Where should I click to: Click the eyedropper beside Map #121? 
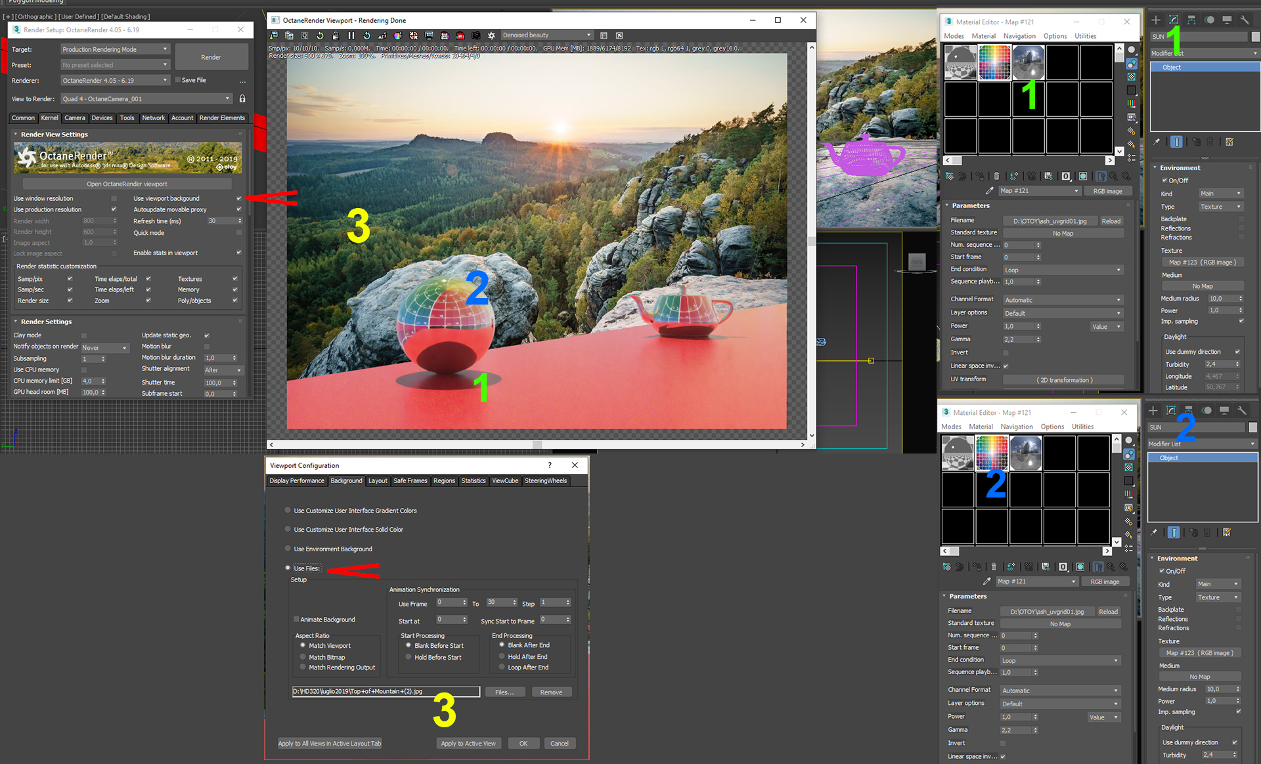[989, 191]
